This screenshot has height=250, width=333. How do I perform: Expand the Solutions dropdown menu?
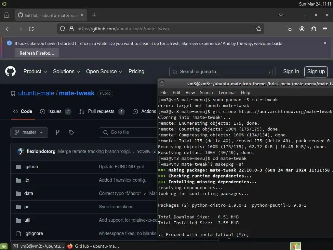coord(66,71)
